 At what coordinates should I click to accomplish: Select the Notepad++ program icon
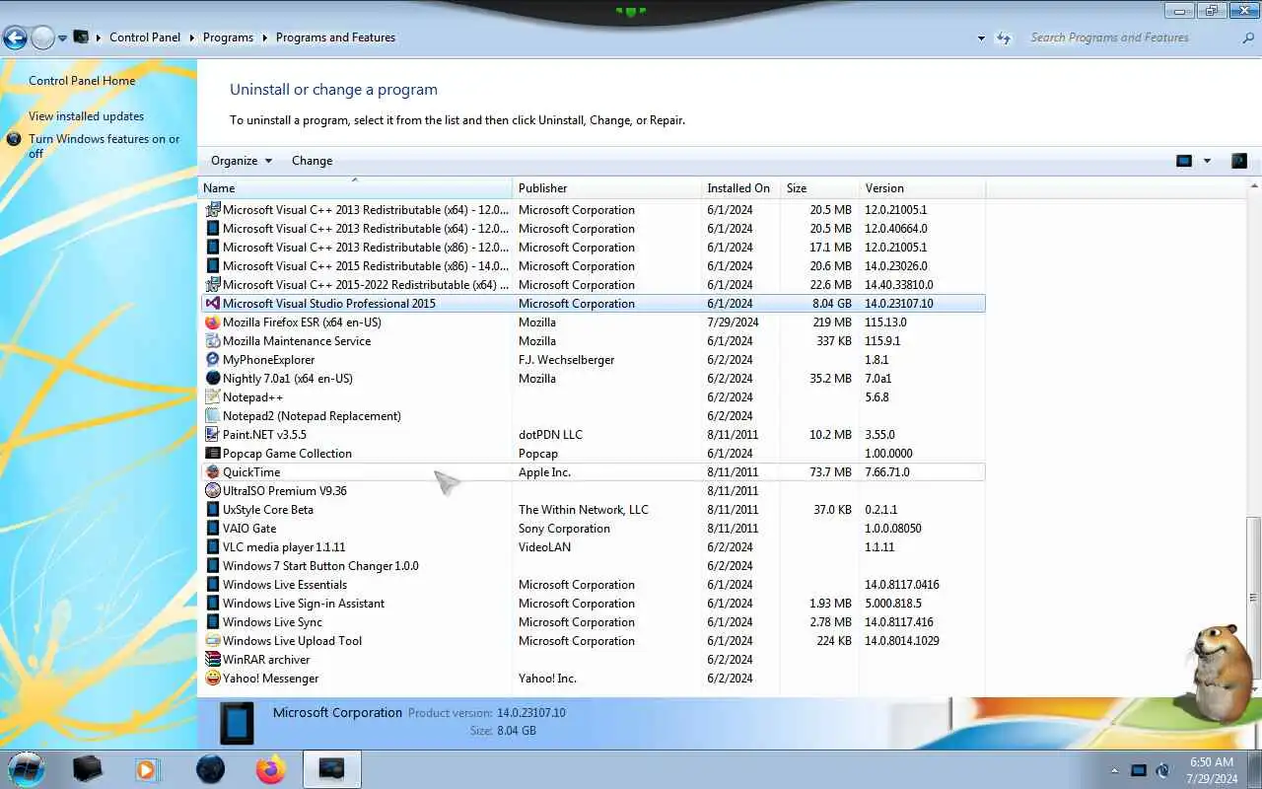point(213,397)
